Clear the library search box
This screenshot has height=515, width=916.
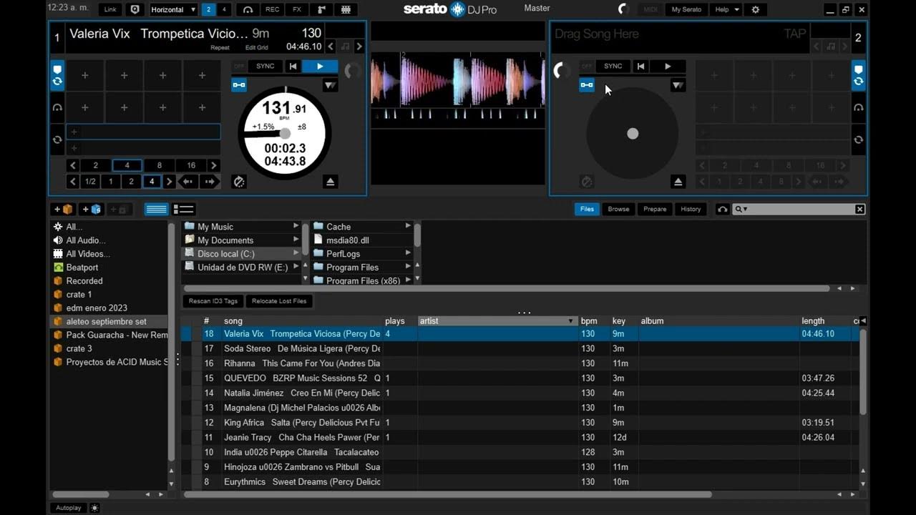pos(859,209)
